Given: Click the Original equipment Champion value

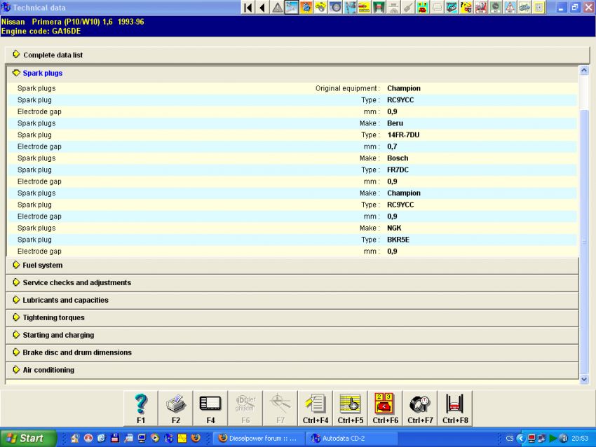Looking at the screenshot, I should click(404, 88).
